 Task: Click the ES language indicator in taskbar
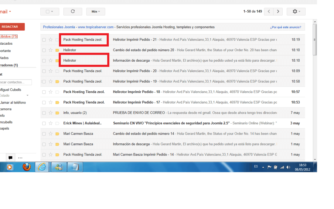pos(256,166)
